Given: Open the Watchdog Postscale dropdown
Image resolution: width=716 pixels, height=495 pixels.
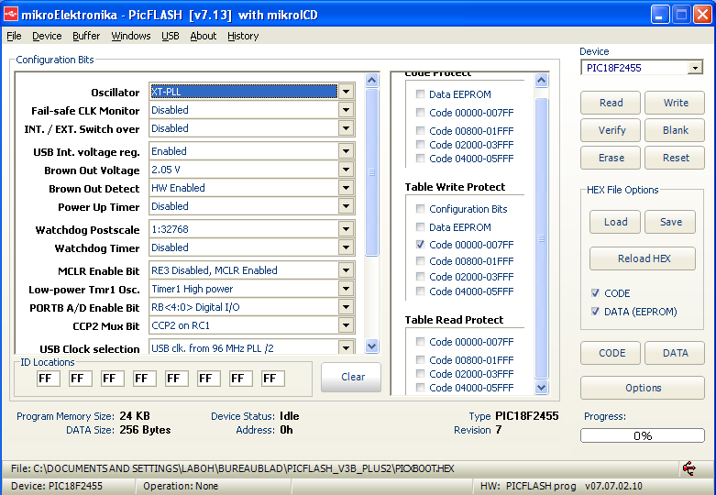Looking at the screenshot, I should click(346, 229).
